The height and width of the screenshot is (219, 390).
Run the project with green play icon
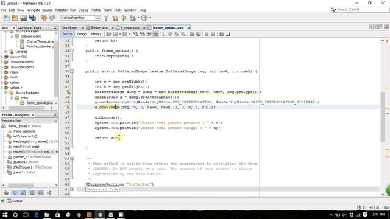(124, 18)
